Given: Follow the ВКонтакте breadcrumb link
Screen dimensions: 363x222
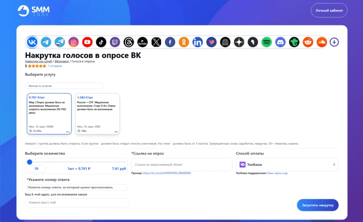Looking at the screenshot, I should [62, 61].
